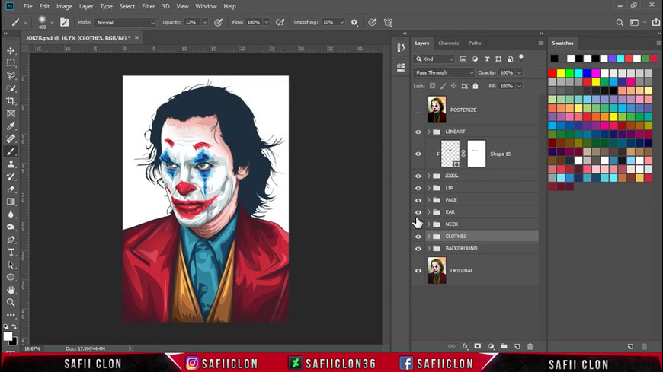
Task: Delete layer using trash icon in Layers panel
Action: (530, 346)
